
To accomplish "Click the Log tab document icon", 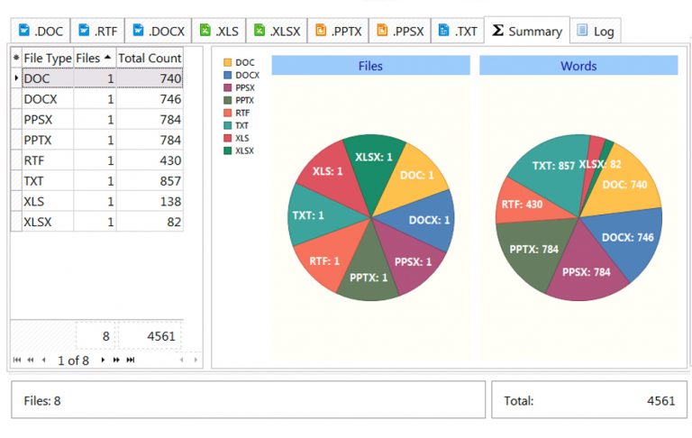I will click(583, 31).
